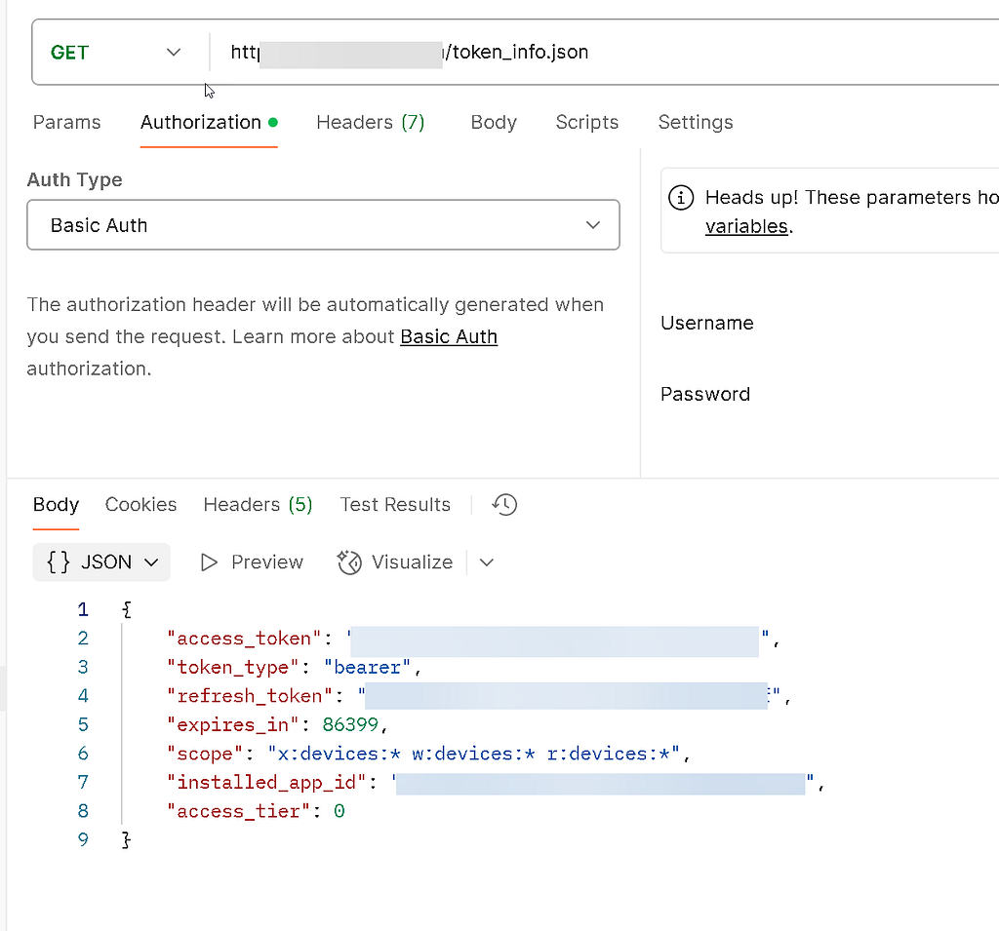Click the Visualize button
Viewport: 999px width, 931px height.
click(394, 562)
